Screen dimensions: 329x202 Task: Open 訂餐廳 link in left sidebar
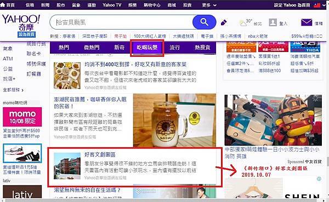point(33,74)
